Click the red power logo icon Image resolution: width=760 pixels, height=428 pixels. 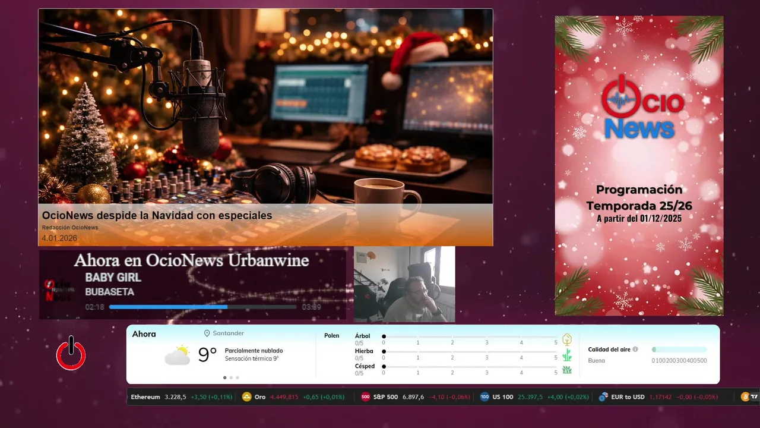(71, 354)
